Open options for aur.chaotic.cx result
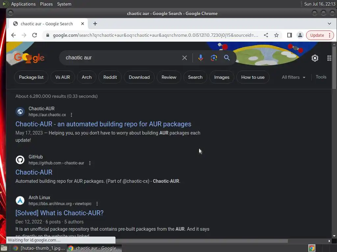 (x=71, y=115)
